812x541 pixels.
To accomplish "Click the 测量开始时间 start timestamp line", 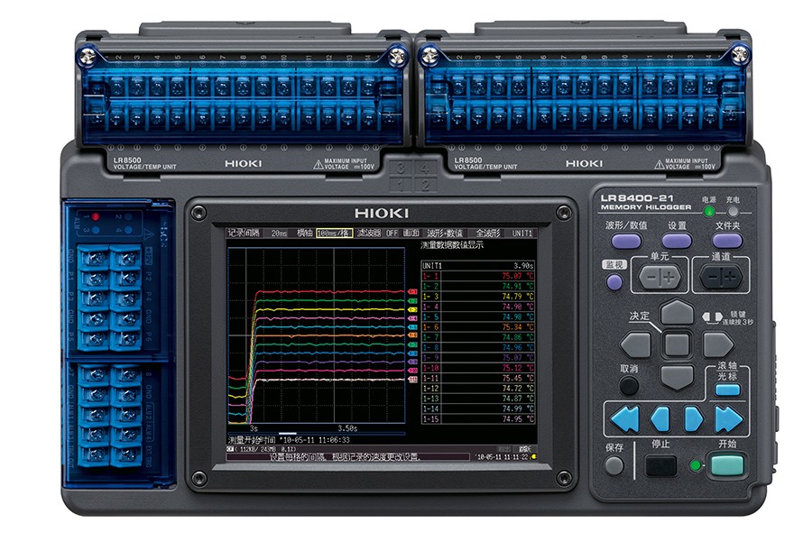I will pyautogui.click(x=289, y=440).
